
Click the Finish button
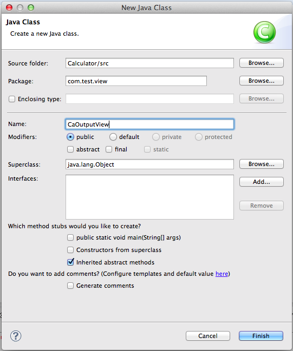pos(261,336)
